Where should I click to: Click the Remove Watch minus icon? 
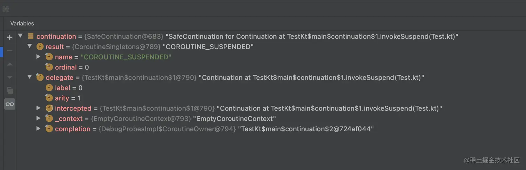[10, 51]
